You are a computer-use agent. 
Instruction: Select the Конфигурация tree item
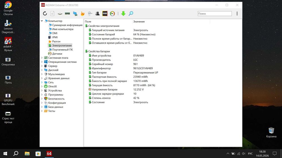(57, 103)
